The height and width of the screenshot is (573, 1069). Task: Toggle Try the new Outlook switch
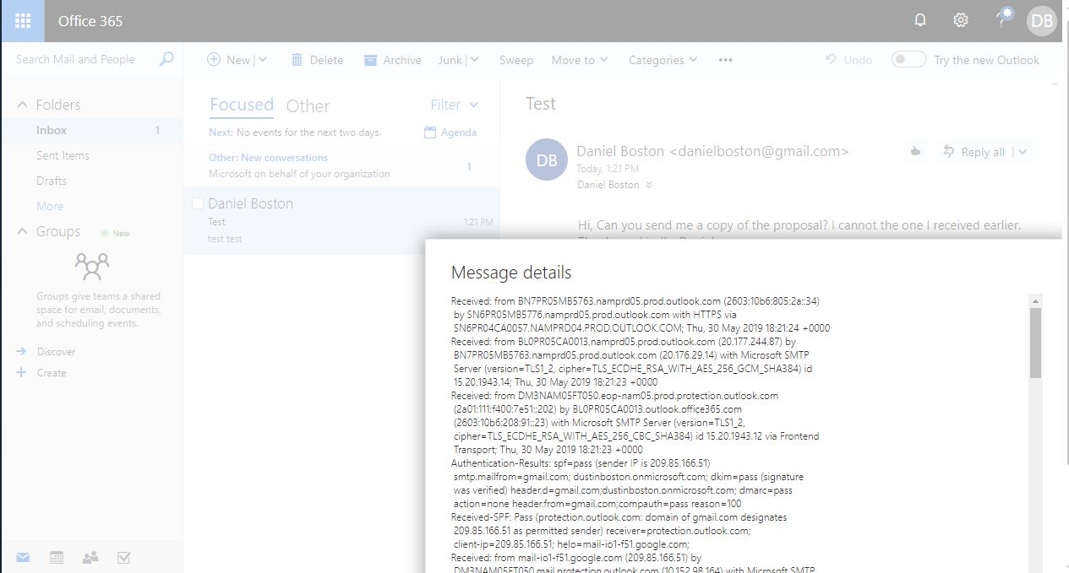908,60
